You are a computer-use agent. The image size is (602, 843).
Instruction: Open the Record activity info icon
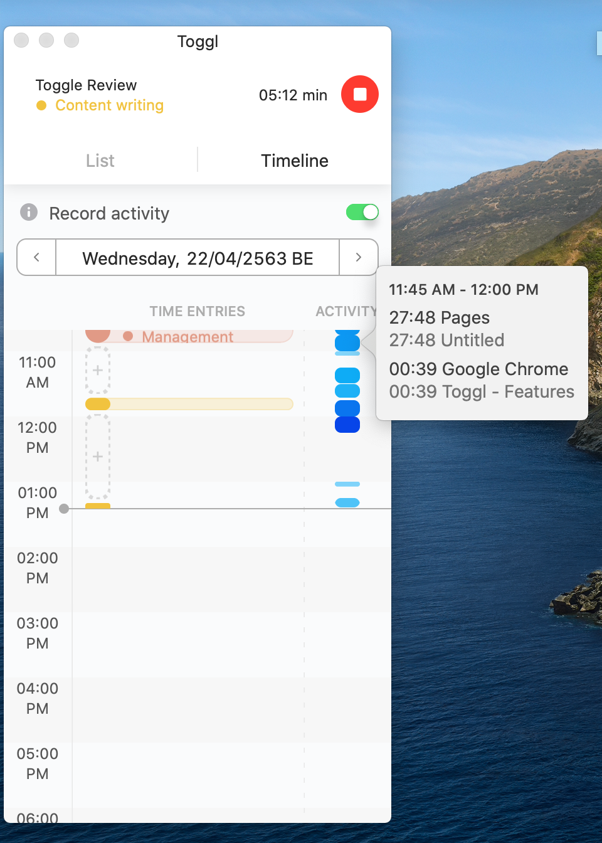tap(29, 212)
